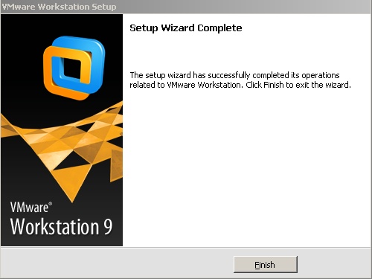Click the Setup Wizard Complete heading
The width and height of the screenshot is (372, 279).
tap(186, 28)
